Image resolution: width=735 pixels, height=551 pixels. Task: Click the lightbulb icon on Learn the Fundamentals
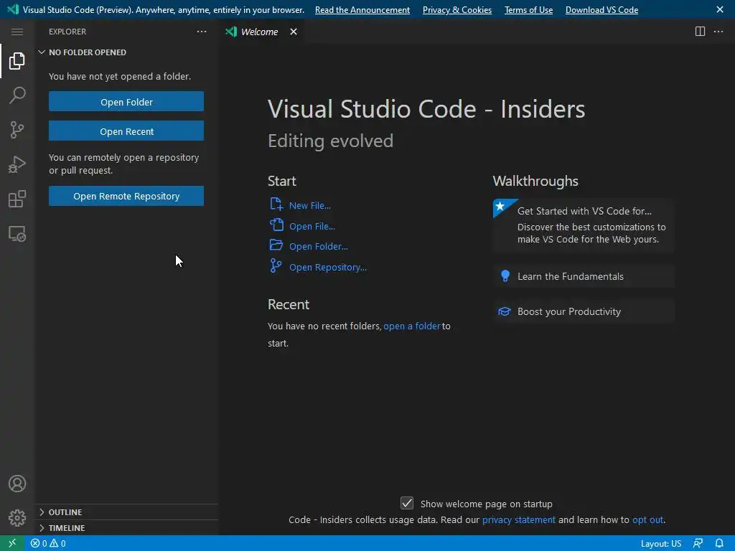click(x=505, y=276)
